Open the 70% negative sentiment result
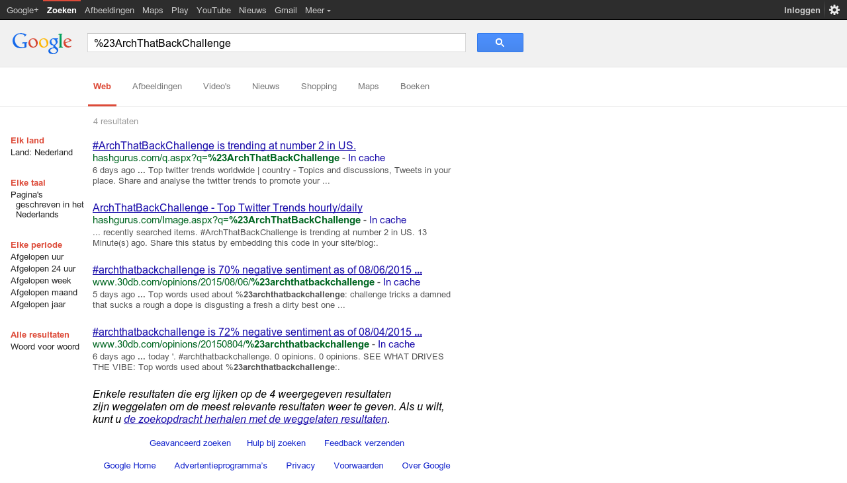Screen dimensions: 847x483 pyautogui.click(x=257, y=270)
